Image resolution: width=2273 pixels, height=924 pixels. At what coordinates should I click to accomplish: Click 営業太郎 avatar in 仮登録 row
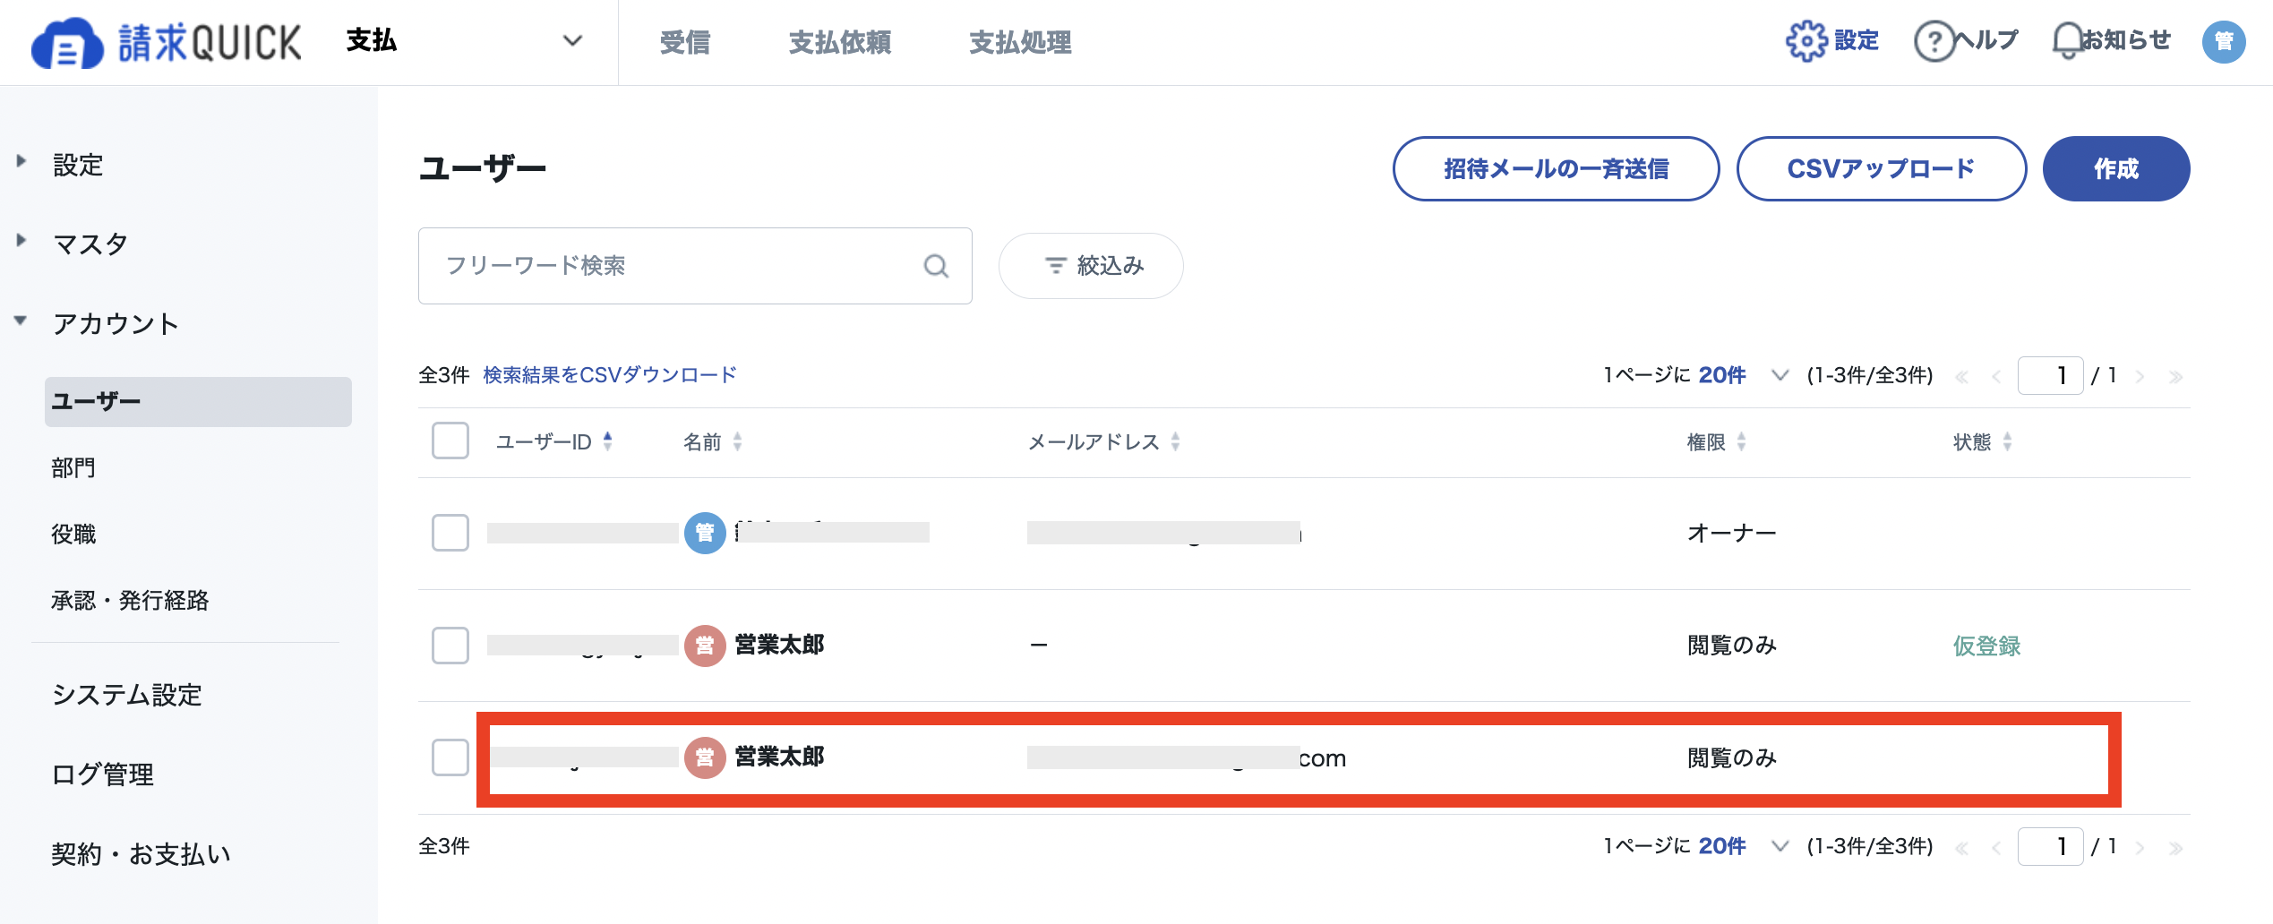coord(705,646)
